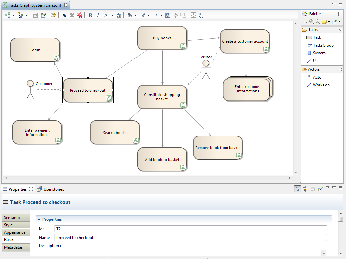Switch to the User stories tab
This screenshot has height=259, width=346.
click(x=51, y=189)
